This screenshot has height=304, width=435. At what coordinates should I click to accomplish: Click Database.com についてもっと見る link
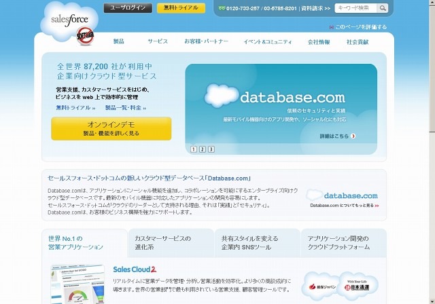(x=345, y=206)
